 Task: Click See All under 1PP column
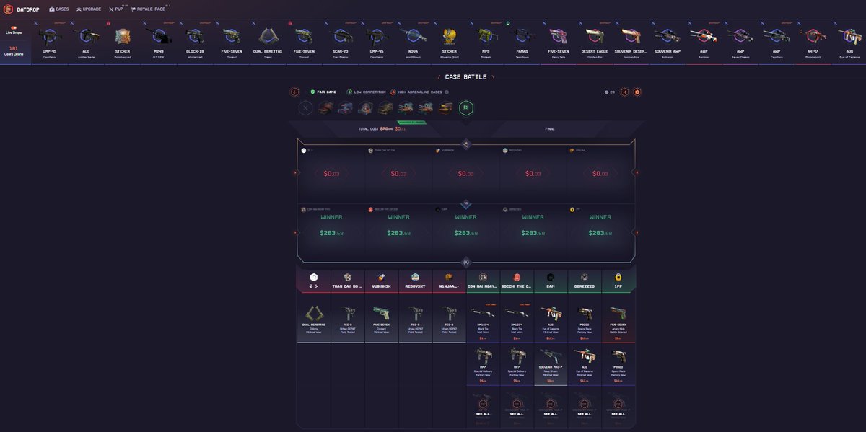click(x=618, y=414)
